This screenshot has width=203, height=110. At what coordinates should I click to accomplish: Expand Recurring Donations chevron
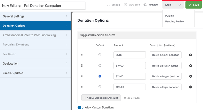67,45
